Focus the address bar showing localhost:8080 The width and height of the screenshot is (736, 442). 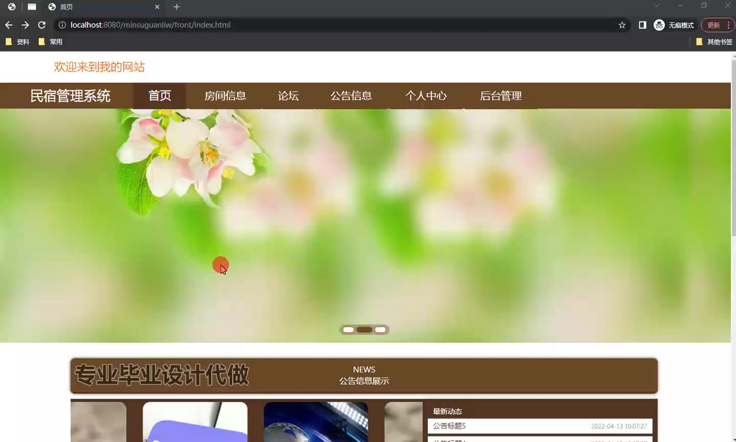point(337,25)
